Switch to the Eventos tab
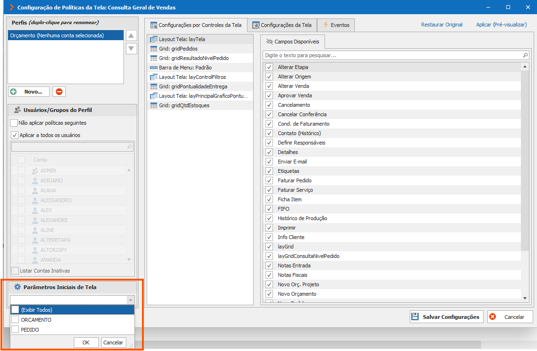The width and height of the screenshot is (537, 351). tap(336, 25)
